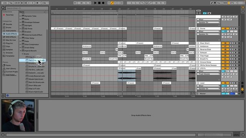Expand the Dynamic Tube device folder

pyautogui.click(x=20, y=16)
